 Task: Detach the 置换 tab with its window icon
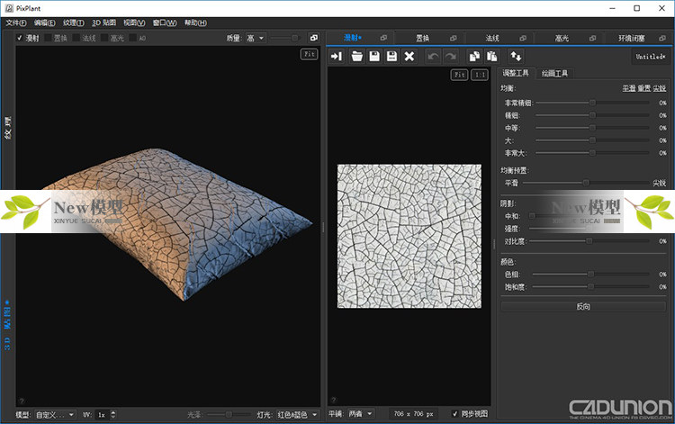click(454, 38)
